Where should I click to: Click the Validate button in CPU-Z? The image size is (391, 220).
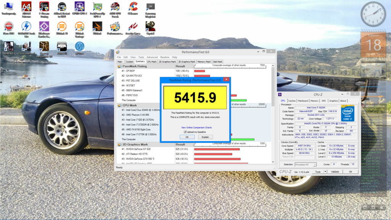[335, 172]
